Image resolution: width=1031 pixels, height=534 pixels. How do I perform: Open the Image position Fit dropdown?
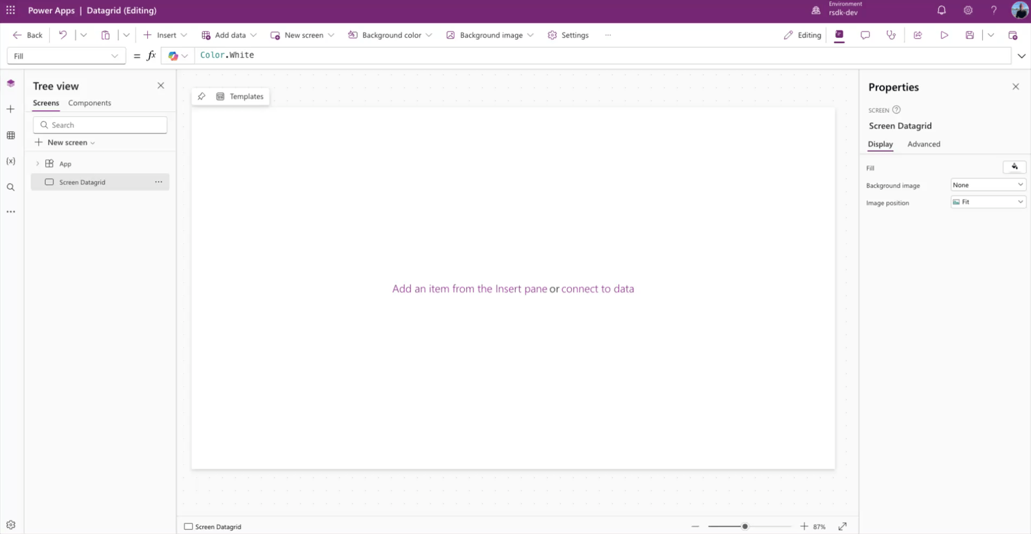pyautogui.click(x=988, y=202)
